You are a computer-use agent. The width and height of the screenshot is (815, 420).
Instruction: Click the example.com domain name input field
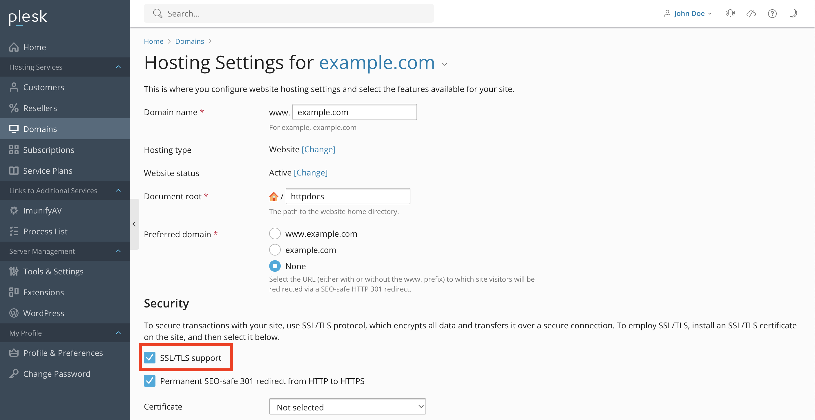(354, 112)
